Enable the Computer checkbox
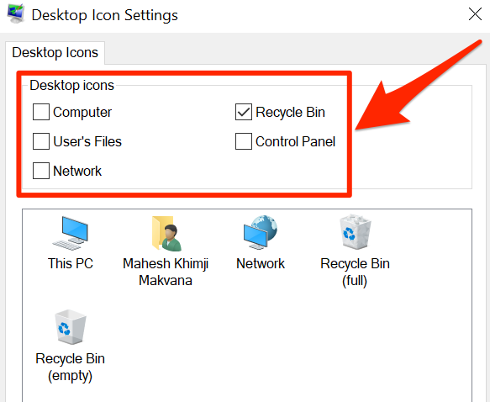Screen dimensions: 490x402 click(x=41, y=112)
